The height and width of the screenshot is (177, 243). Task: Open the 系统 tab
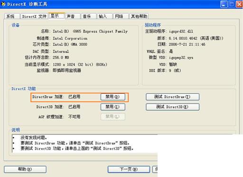pos(12,17)
